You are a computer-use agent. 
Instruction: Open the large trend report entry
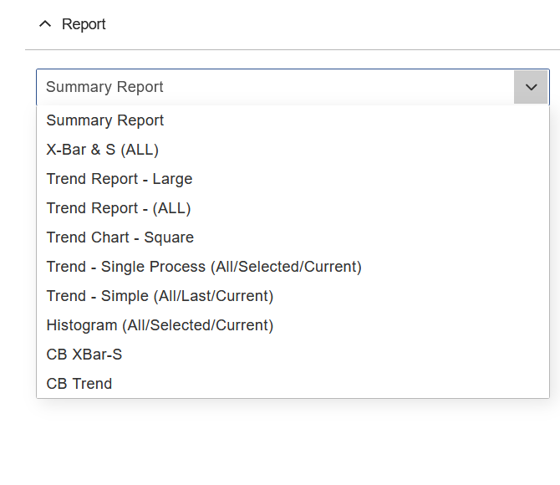tap(120, 179)
